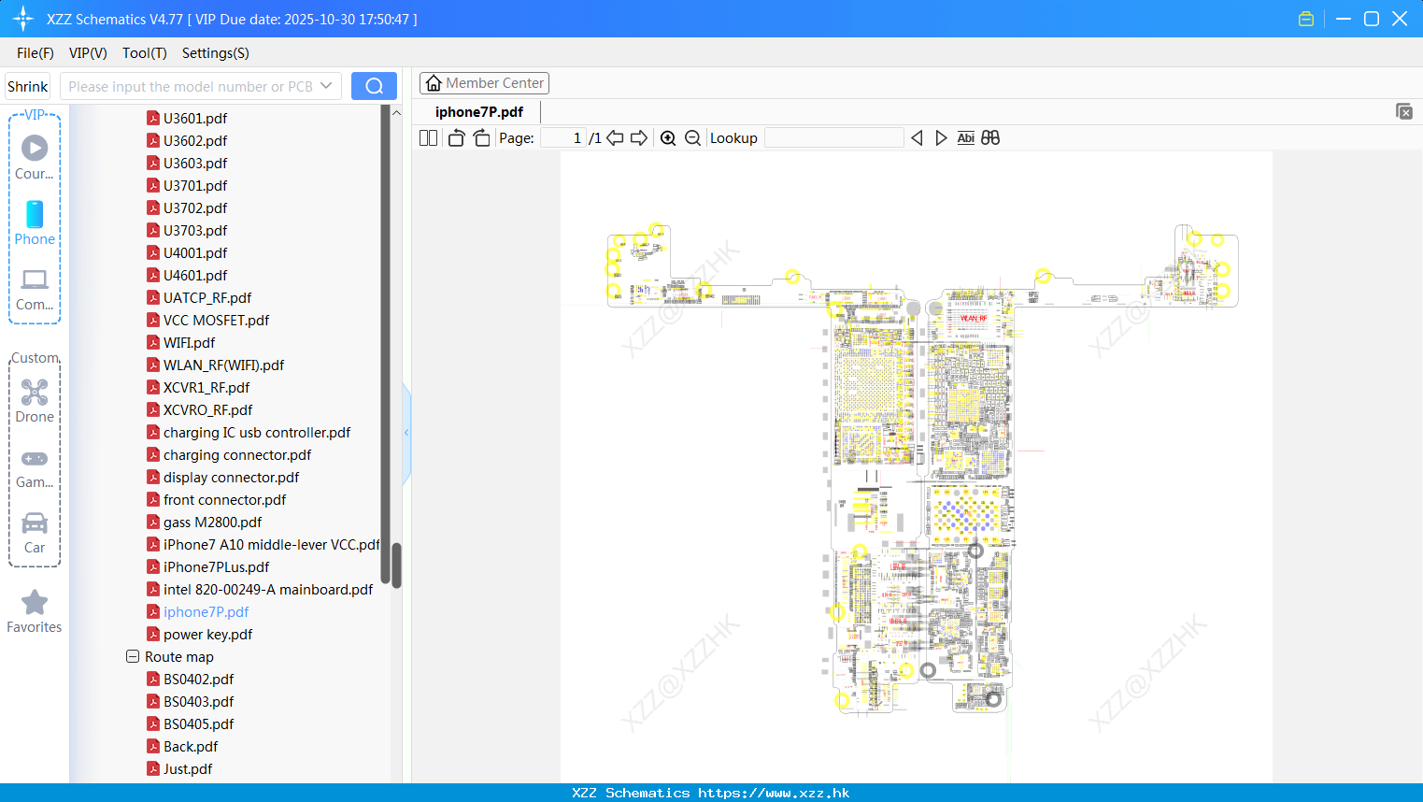The image size is (1423, 802).
Task: Open front connector.pdf
Action: 224,499
